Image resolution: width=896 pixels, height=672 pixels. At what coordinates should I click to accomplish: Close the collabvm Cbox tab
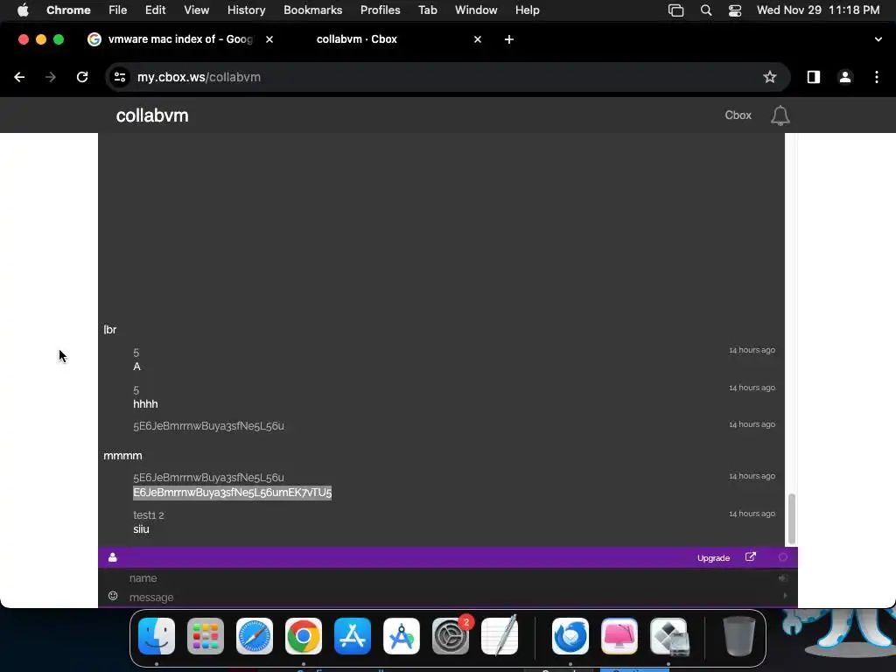point(478,39)
